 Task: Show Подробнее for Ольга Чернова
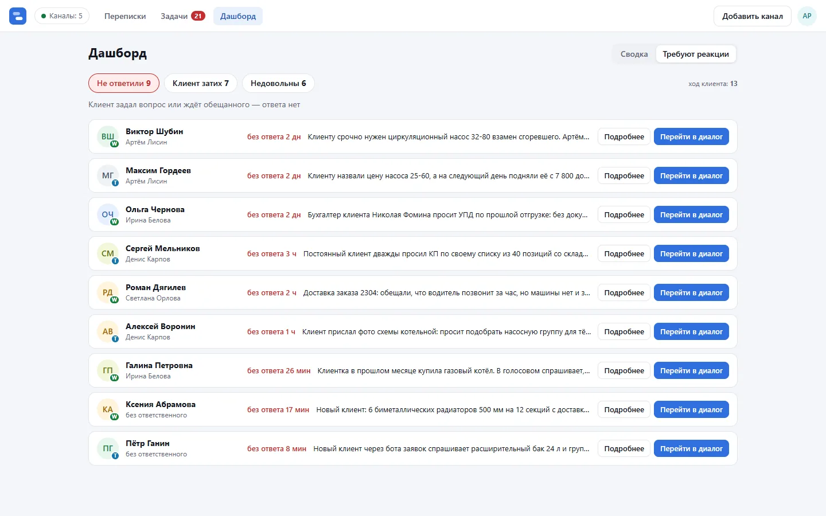click(624, 214)
